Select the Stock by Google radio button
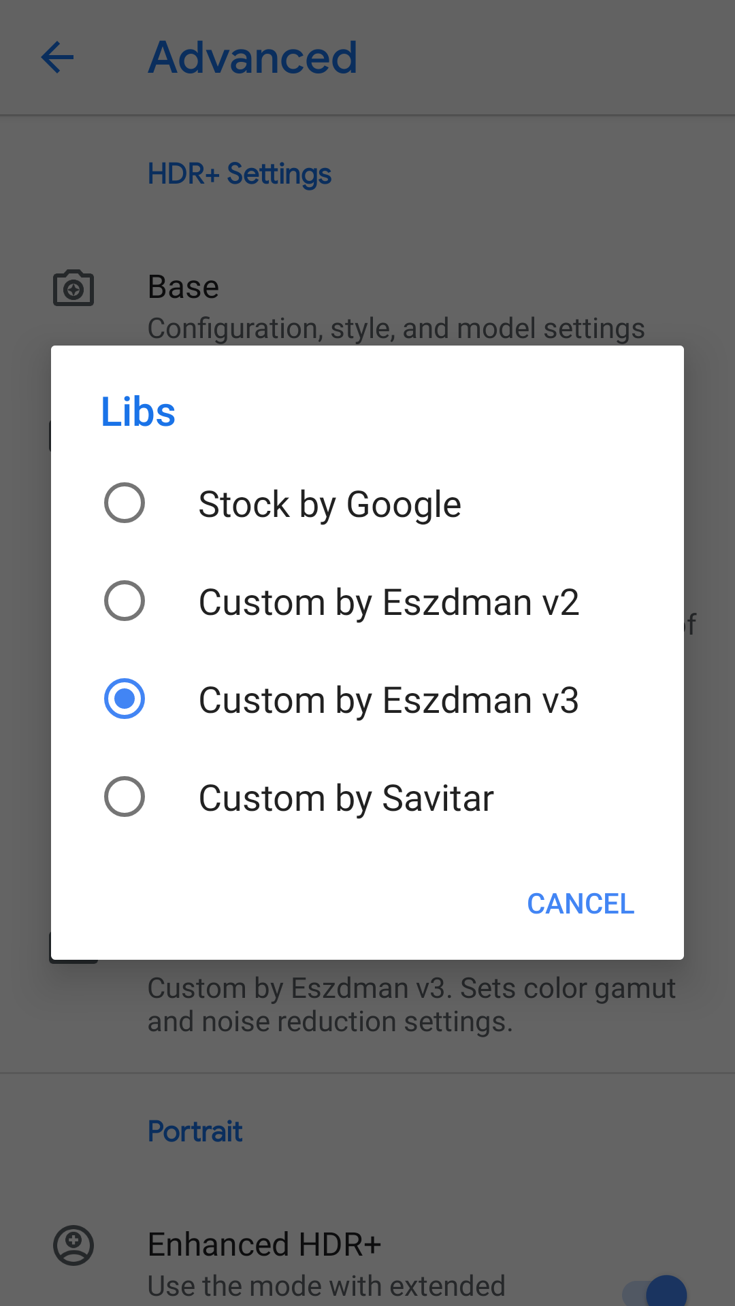This screenshot has width=735, height=1306. 125,503
